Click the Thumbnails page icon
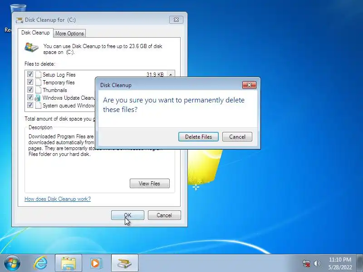Screen dimensions: 363x272 [x=39, y=90]
